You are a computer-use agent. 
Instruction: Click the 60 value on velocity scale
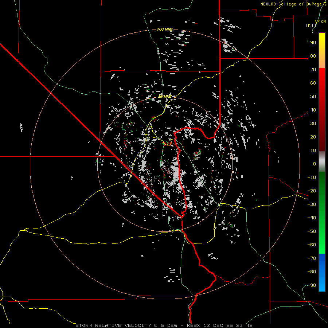click(313, 83)
